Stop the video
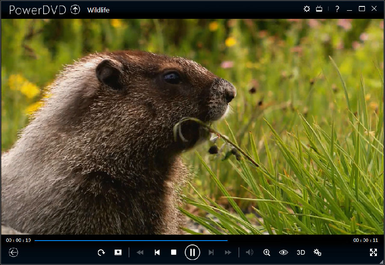 coord(174,252)
